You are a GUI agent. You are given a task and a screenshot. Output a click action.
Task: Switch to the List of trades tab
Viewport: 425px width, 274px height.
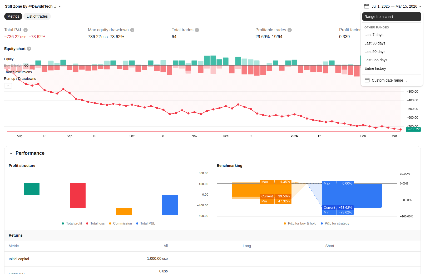(37, 16)
